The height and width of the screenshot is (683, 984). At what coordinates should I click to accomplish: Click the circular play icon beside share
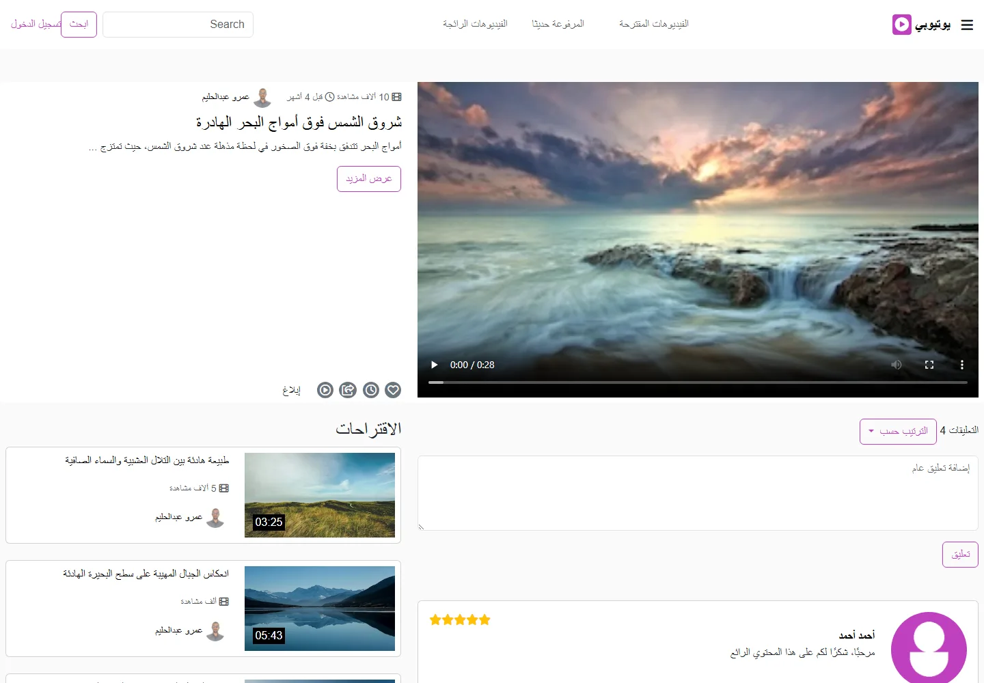click(325, 390)
